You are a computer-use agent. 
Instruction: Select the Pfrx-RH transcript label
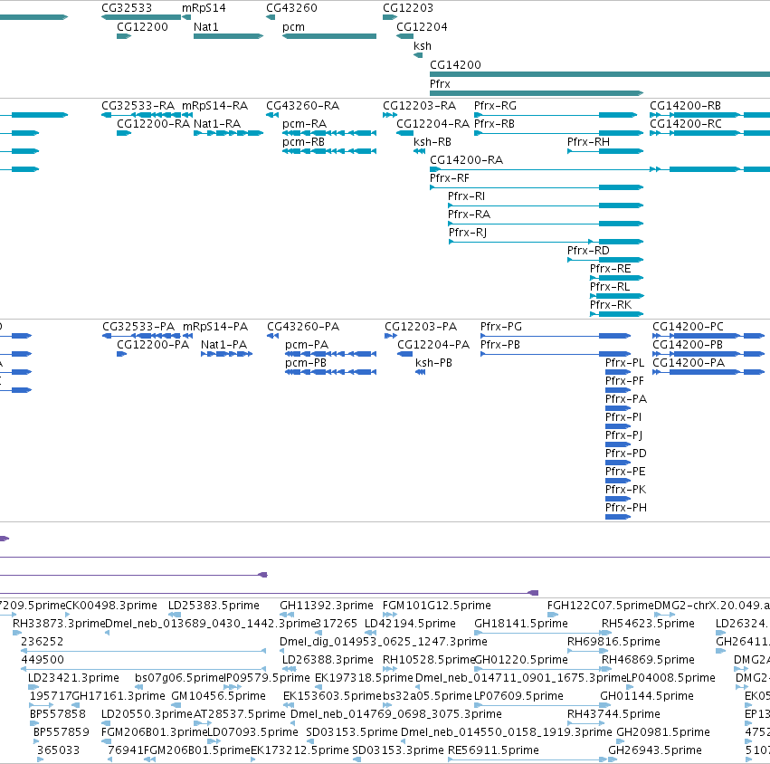[588, 142]
